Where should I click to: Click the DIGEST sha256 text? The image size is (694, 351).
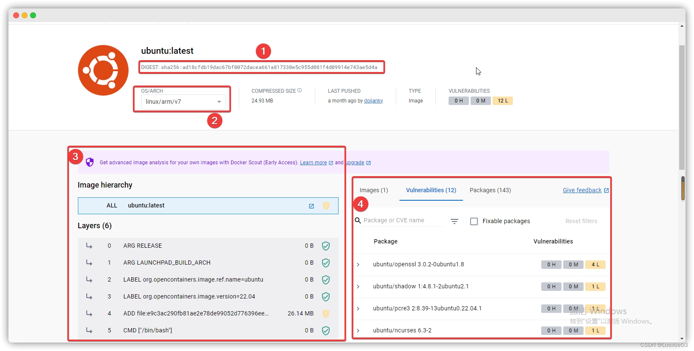tap(259, 67)
